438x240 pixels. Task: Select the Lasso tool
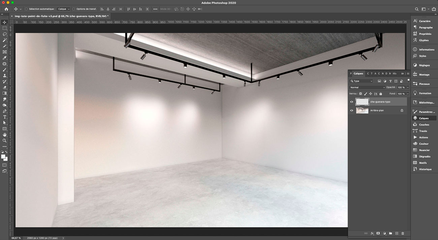click(x=4, y=34)
